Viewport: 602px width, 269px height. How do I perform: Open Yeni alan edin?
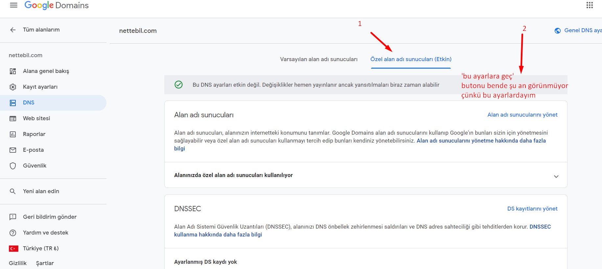coord(41,191)
